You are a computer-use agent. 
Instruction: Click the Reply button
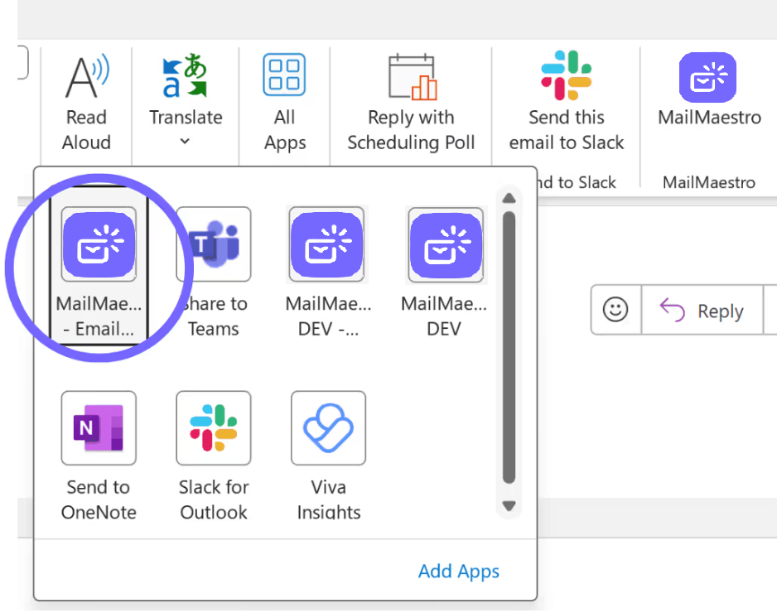coord(702,310)
